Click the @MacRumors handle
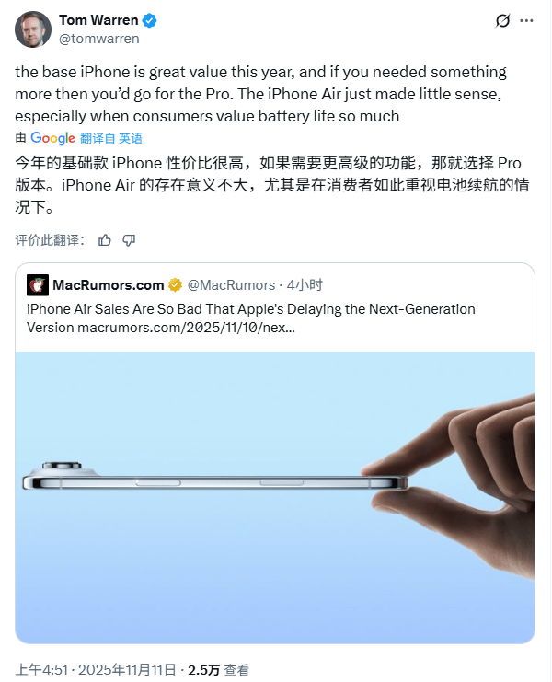 click(x=231, y=285)
